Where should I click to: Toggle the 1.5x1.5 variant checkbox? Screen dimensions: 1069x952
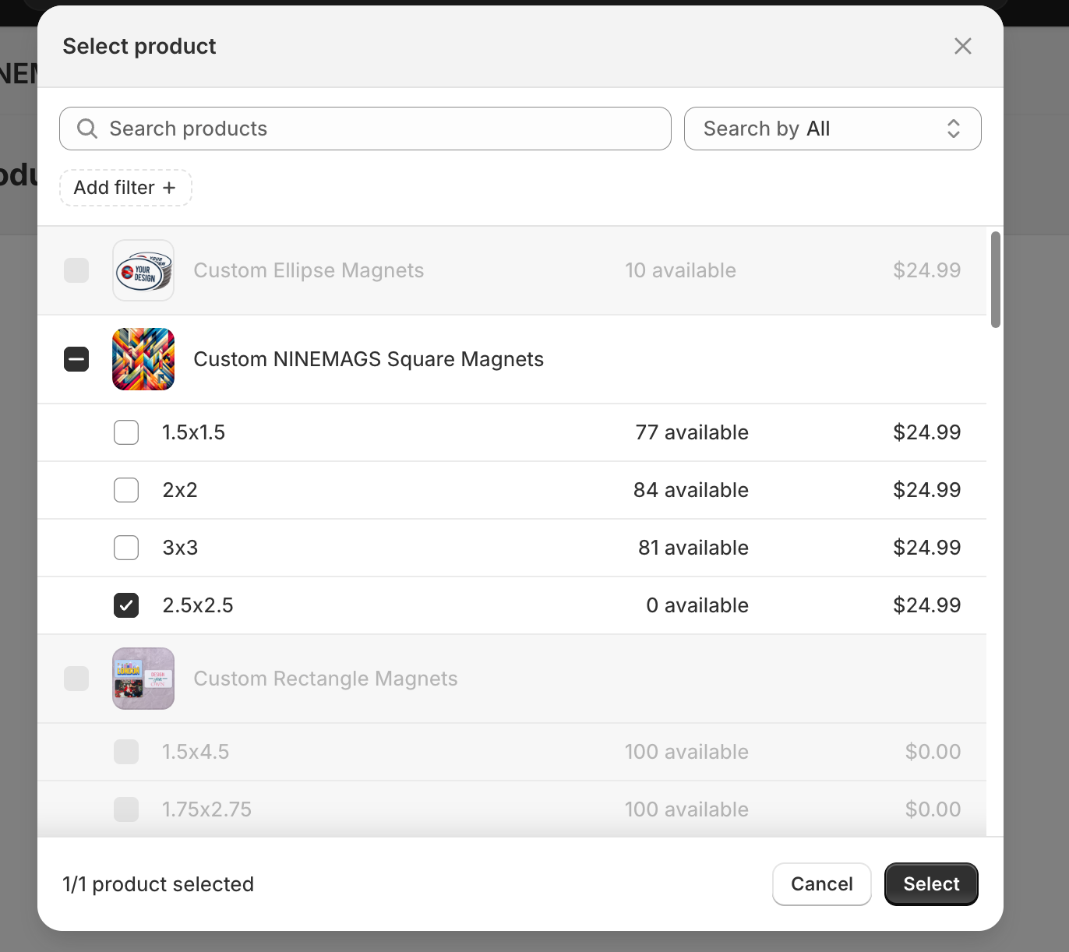point(126,432)
